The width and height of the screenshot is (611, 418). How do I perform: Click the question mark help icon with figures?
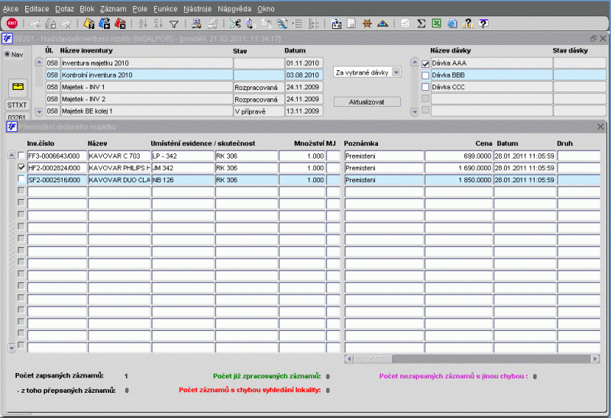tap(467, 24)
